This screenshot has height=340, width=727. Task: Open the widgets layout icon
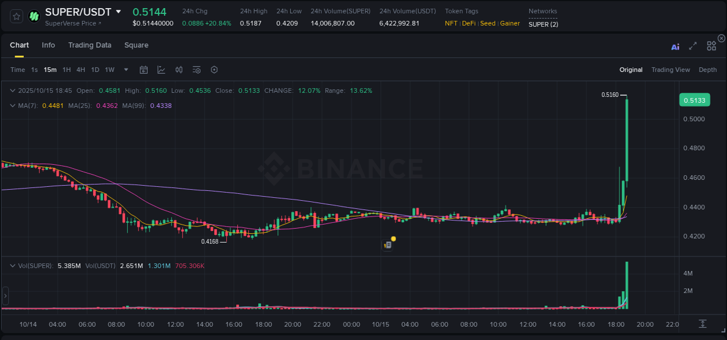(711, 46)
